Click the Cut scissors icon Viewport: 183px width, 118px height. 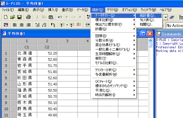pos(37,17)
